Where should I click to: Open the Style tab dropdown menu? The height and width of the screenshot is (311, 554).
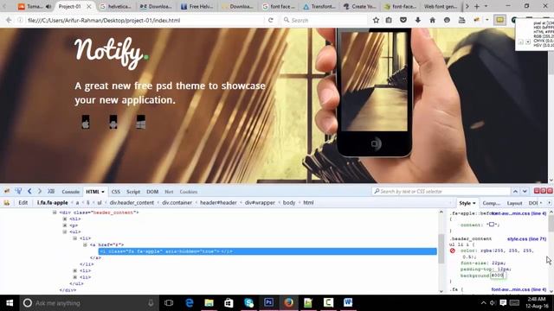click(x=473, y=203)
